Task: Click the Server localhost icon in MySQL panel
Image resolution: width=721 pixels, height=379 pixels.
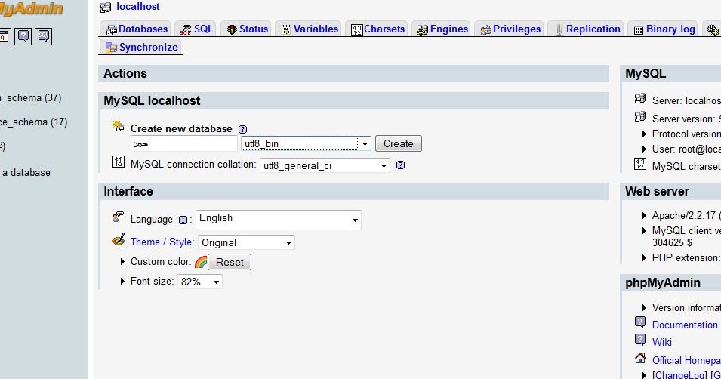Action: 640,98
